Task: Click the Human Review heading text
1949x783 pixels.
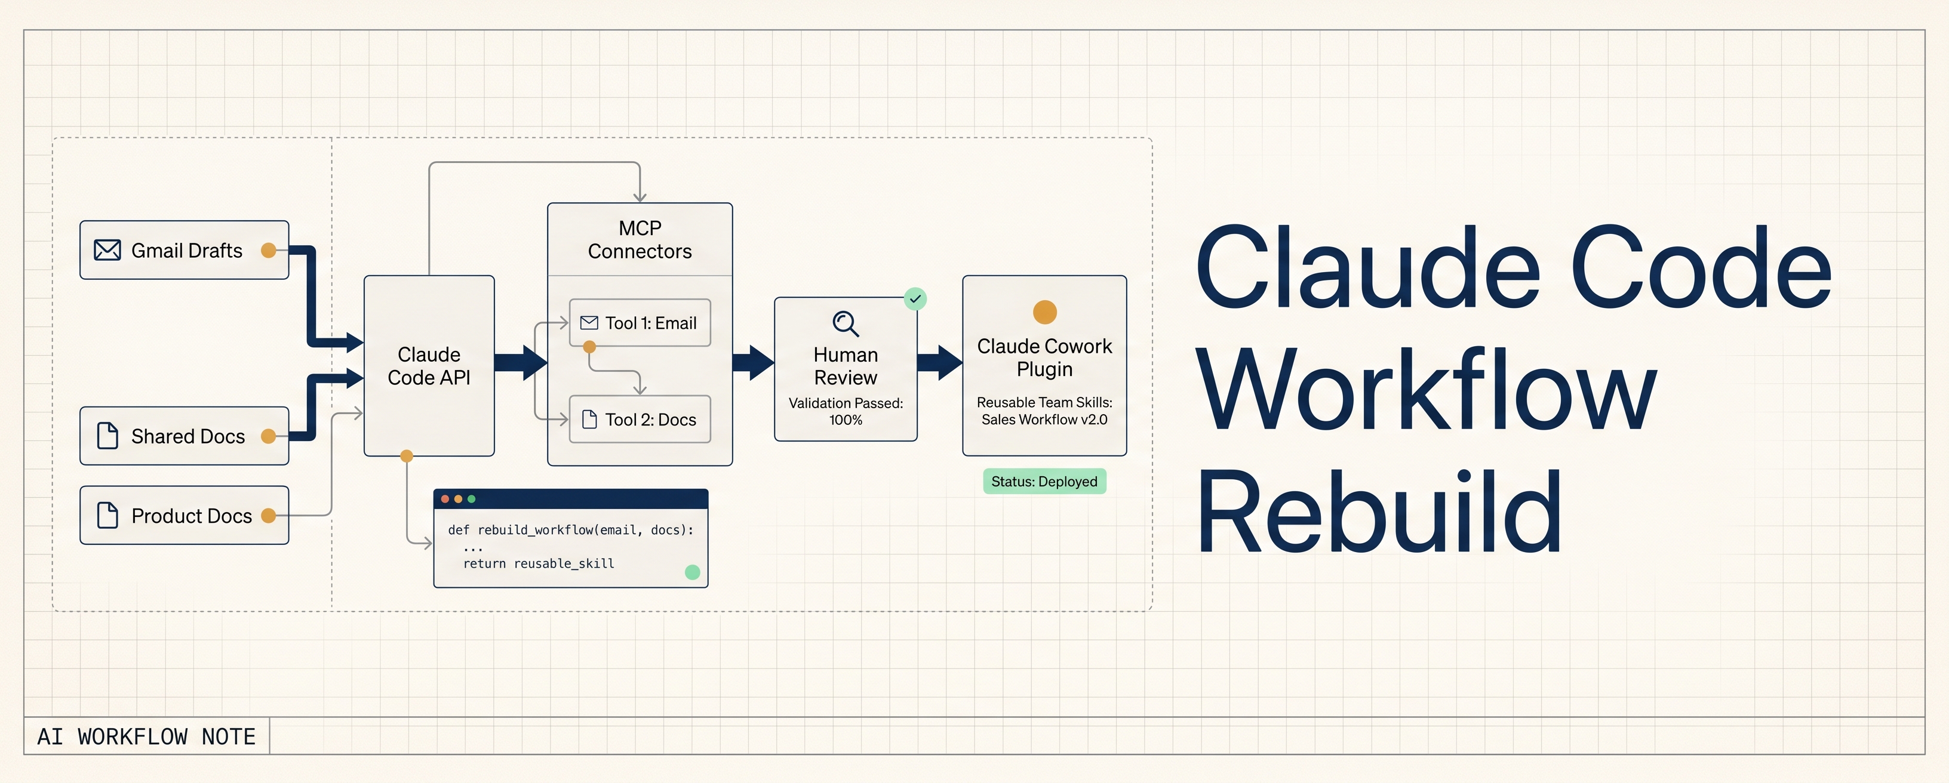Action: tap(846, 366)
